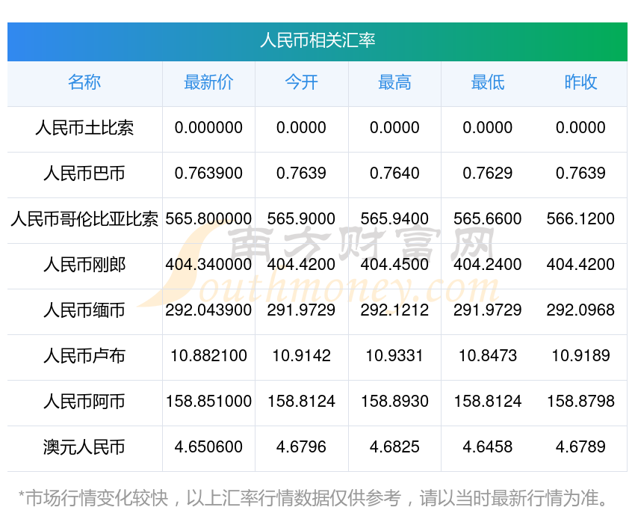
Task: Click the high value 565.9400
Action: click(x=394, y=219)
